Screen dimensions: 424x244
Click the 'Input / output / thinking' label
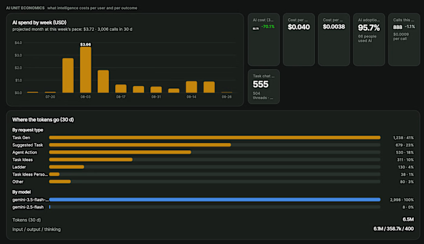pyautogui.click(x=36, y=229)
